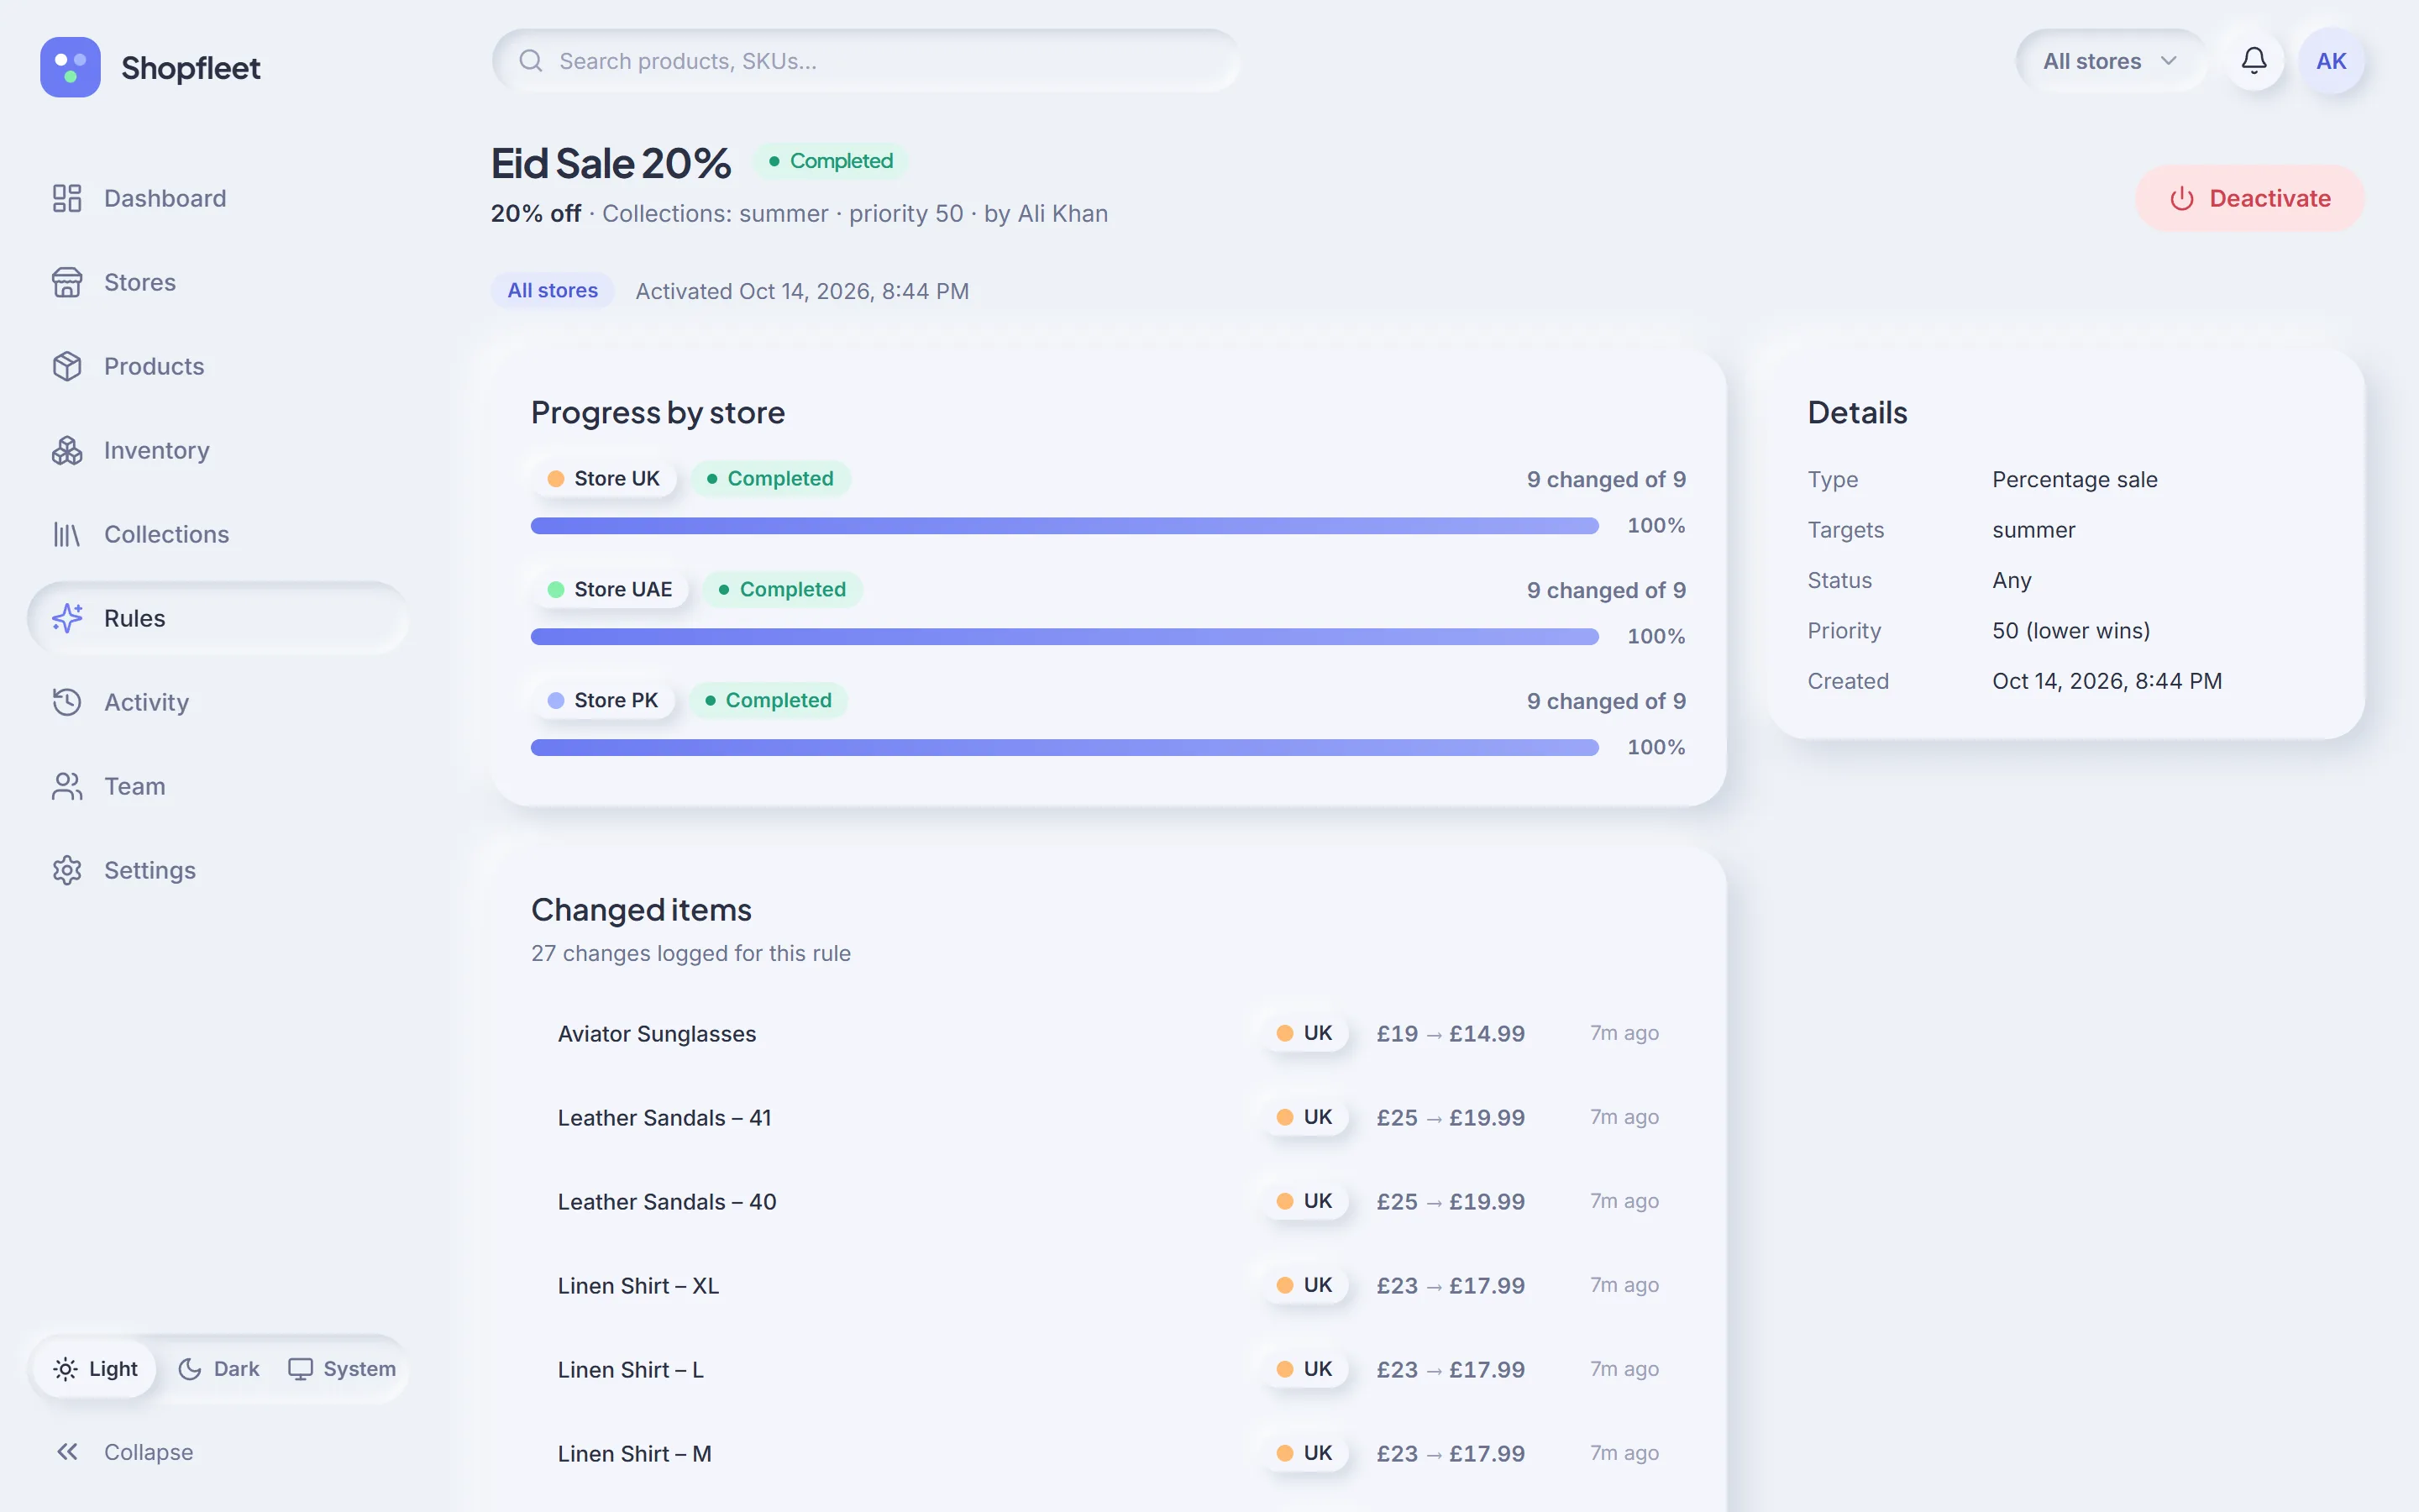Open Inventory menu item

coord(218,450)
